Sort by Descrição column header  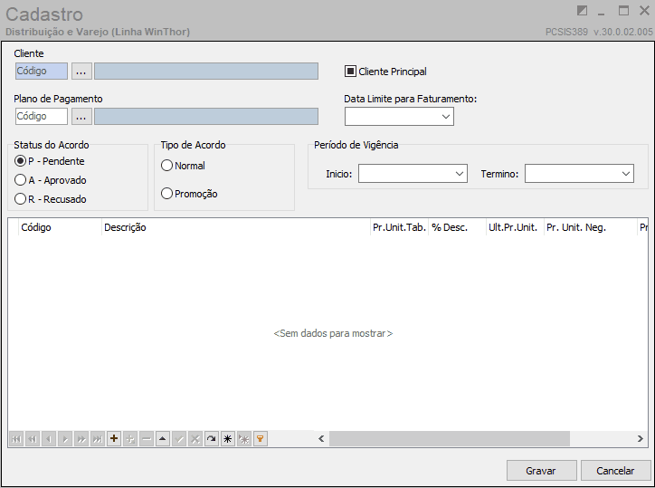(235, 227)
